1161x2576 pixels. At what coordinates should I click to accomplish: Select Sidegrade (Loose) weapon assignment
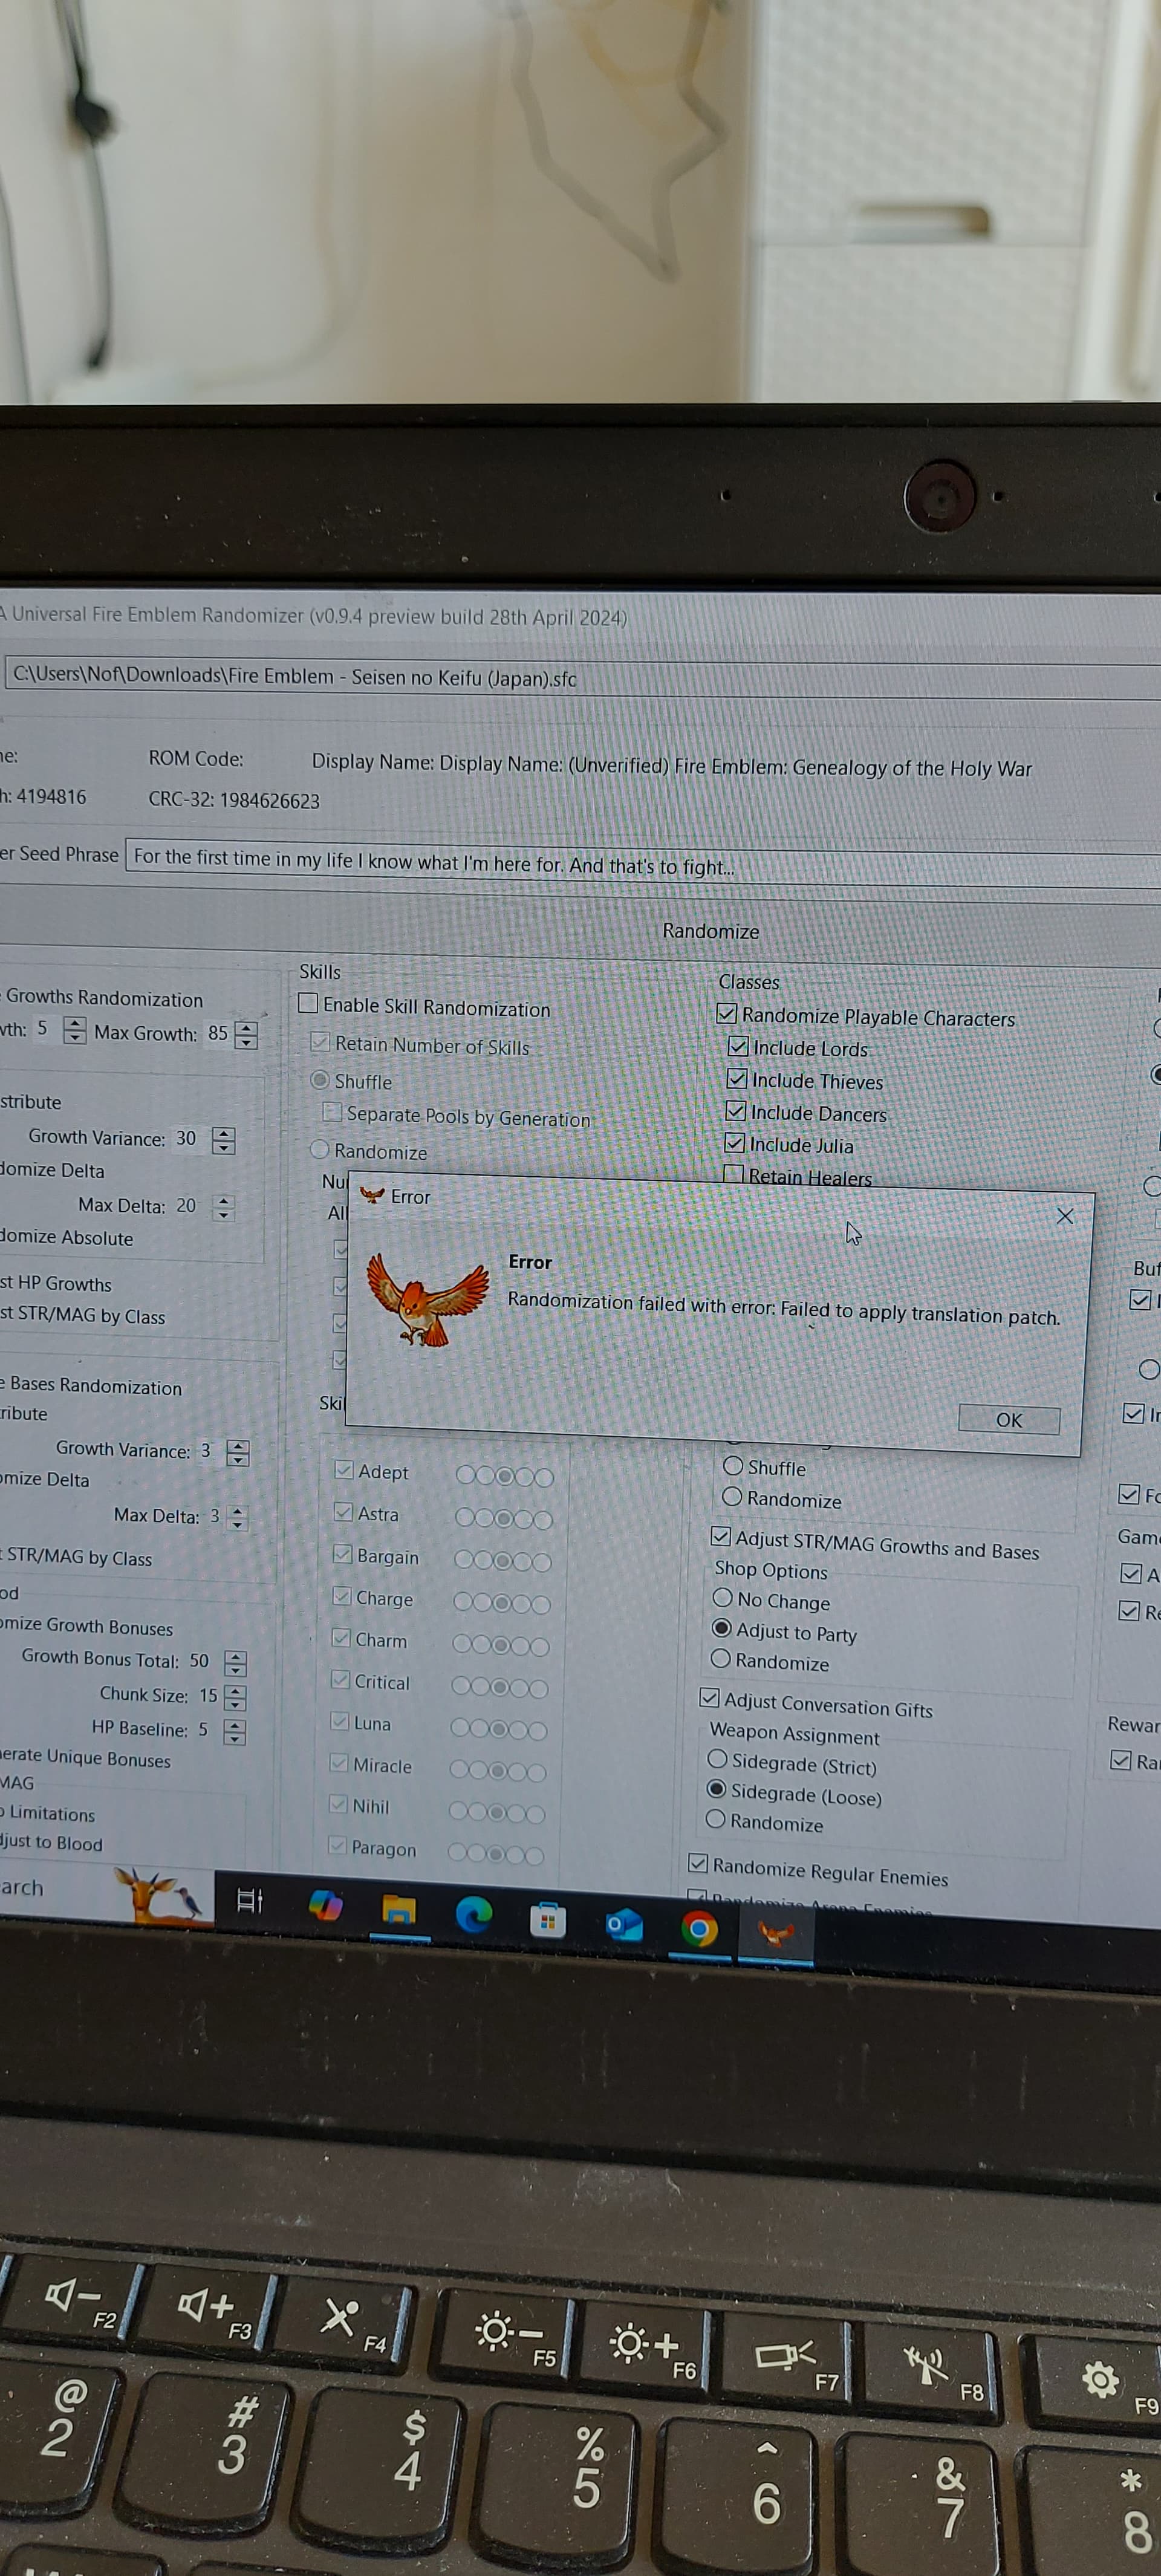(x=716, y=1789)
